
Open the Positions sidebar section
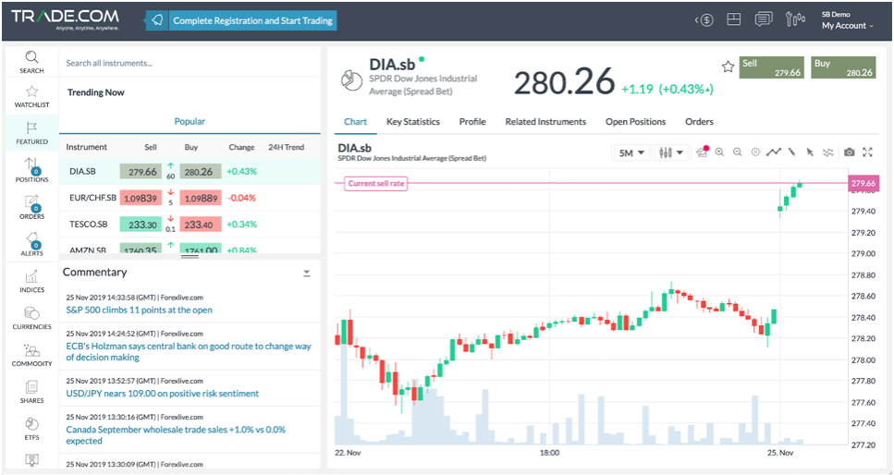pos(31,170)
